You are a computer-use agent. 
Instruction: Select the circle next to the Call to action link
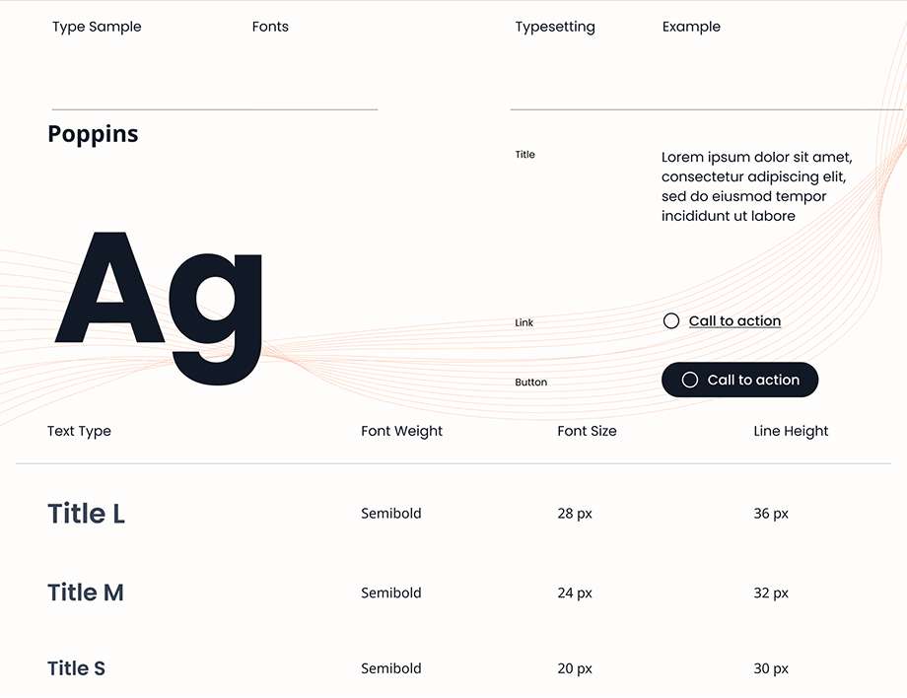671,320
